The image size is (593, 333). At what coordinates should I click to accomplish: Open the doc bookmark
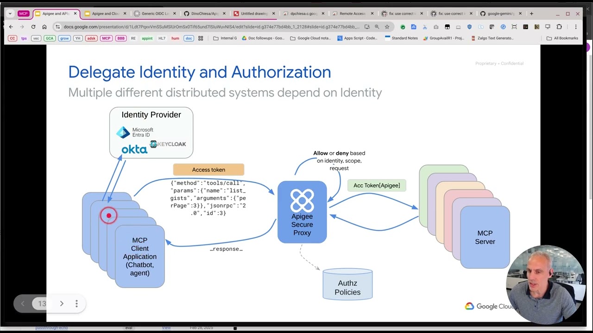click(x=189, y=38)
